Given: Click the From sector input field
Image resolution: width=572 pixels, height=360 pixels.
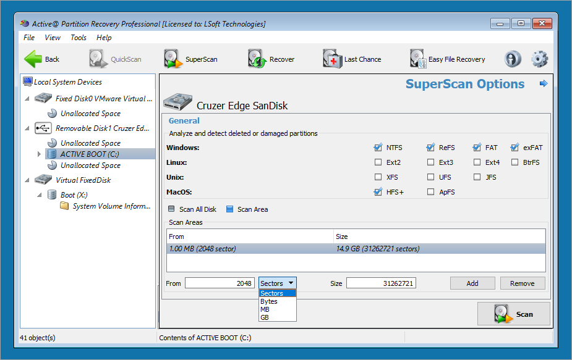Looking at the screenshot, I should tap(220, 283).
